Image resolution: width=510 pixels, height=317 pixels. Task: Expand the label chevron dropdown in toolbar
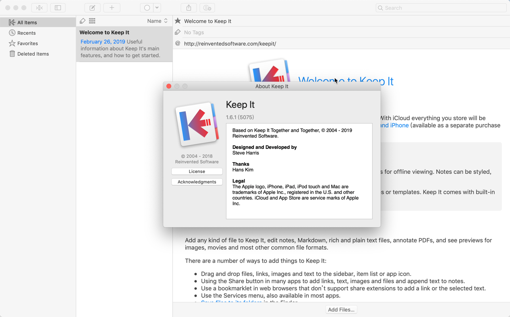pyautogui.click(x=157, y=8)
